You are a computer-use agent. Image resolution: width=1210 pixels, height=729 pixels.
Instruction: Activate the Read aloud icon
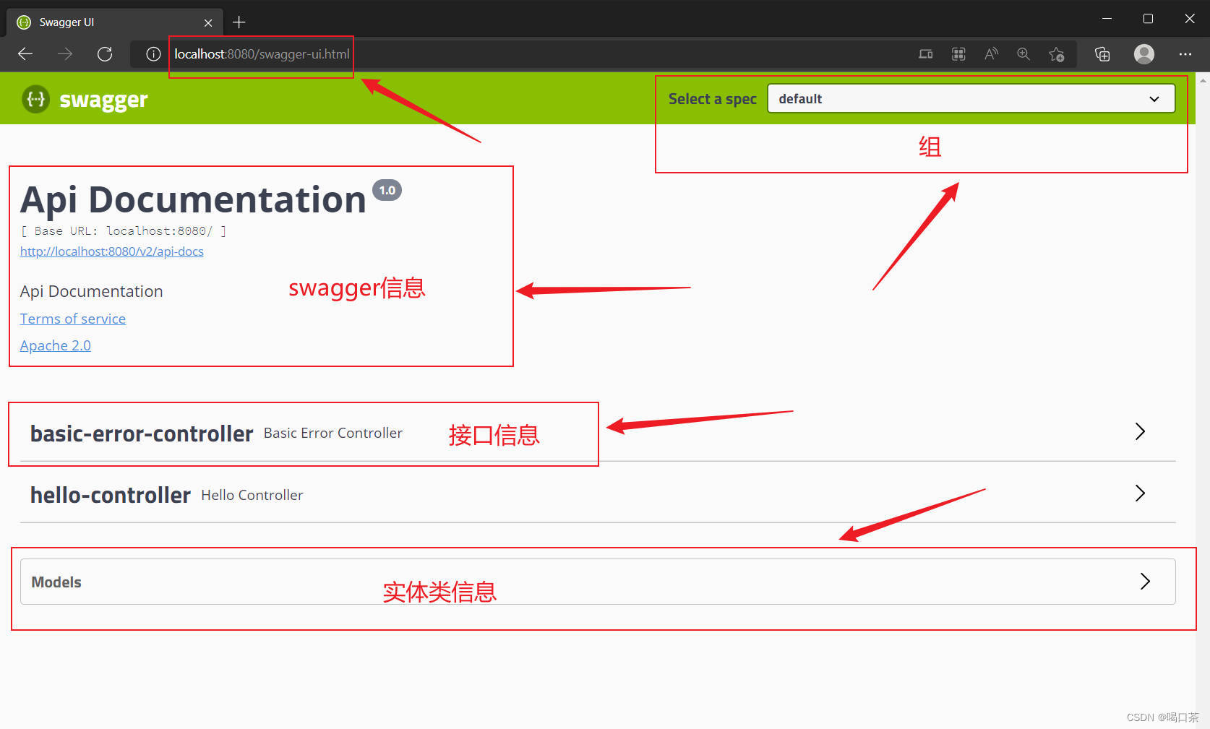point(991,54)
